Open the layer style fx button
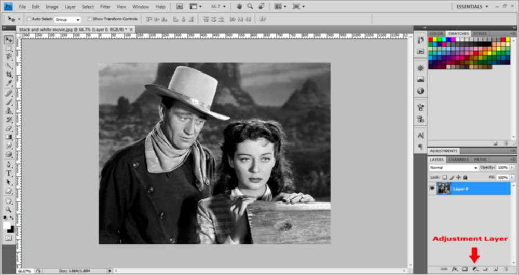Screen dimensions: 519x275 pyautogui.click(x=455, y=269)
